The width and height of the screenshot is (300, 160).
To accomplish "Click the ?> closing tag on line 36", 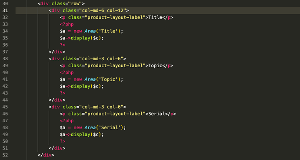I will (63, 45).
